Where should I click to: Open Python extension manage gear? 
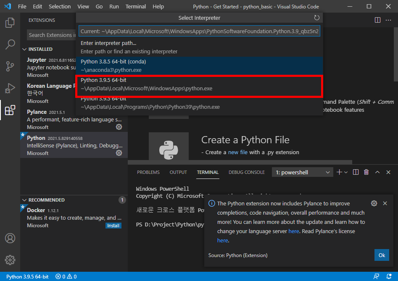click(x=119, y=153)
